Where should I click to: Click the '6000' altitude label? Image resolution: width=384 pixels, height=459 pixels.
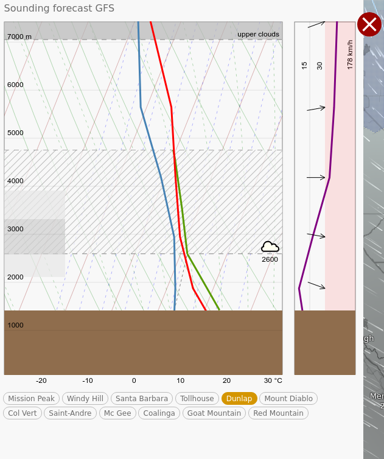point(15,85)
